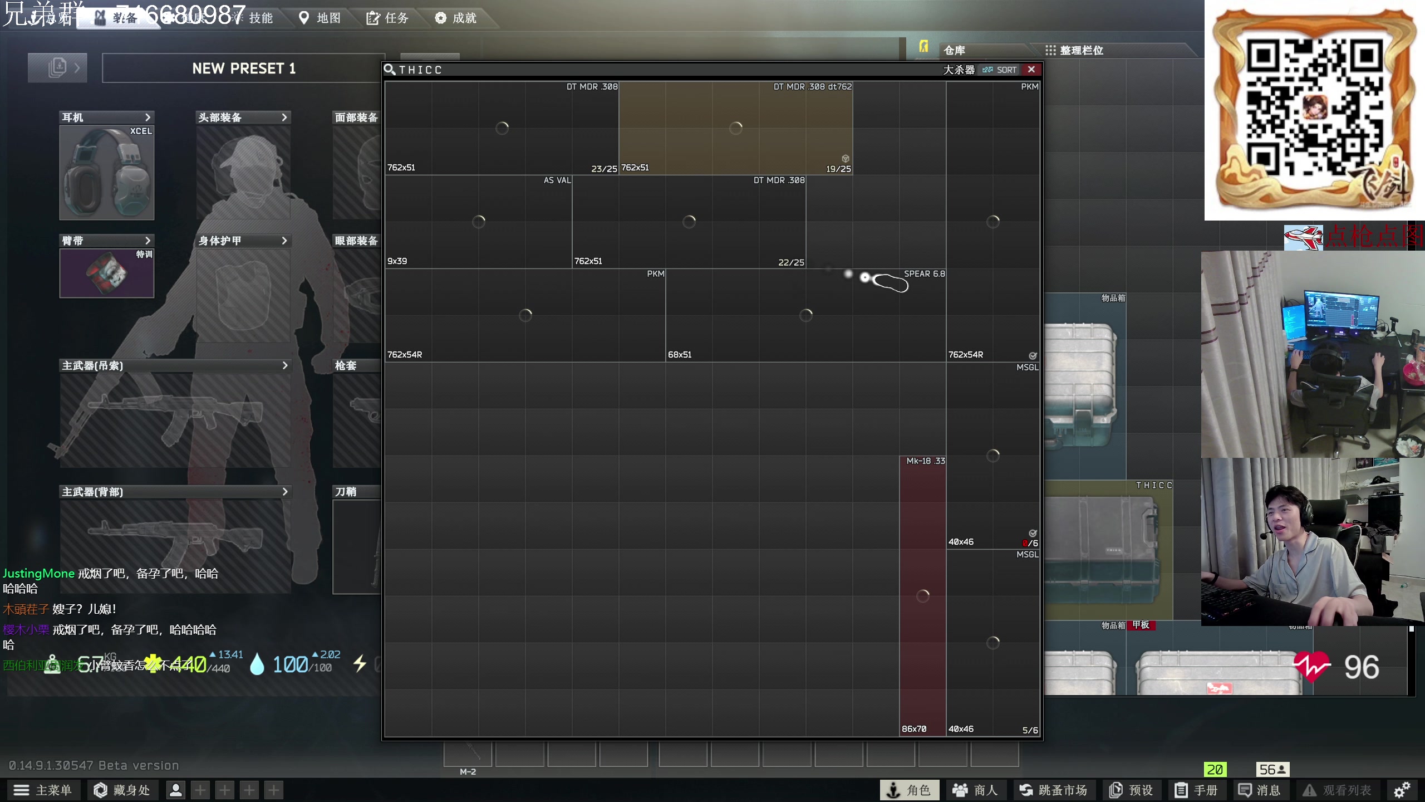Open the settings gear at bottom right
This screenshot has height=802, width=1425.
coord(1402,790)
